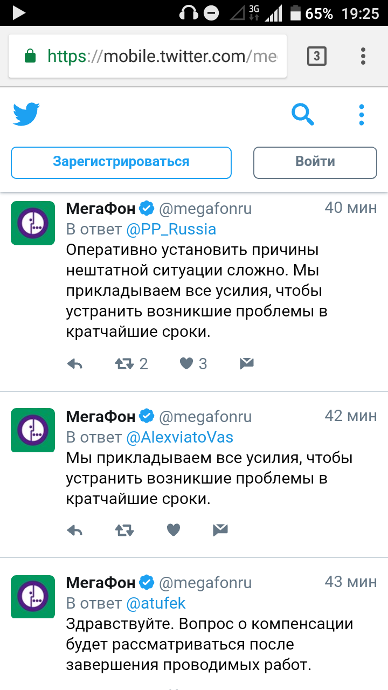Open the MegaFon avatar on first tweet

(x=33, y=223)
